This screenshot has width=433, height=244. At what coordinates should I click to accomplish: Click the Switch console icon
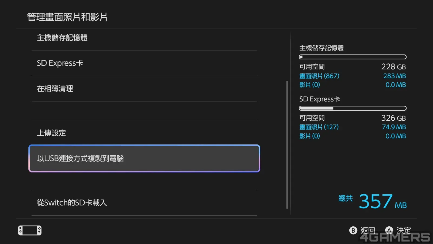pyautogui.click(x=30, y=230)
